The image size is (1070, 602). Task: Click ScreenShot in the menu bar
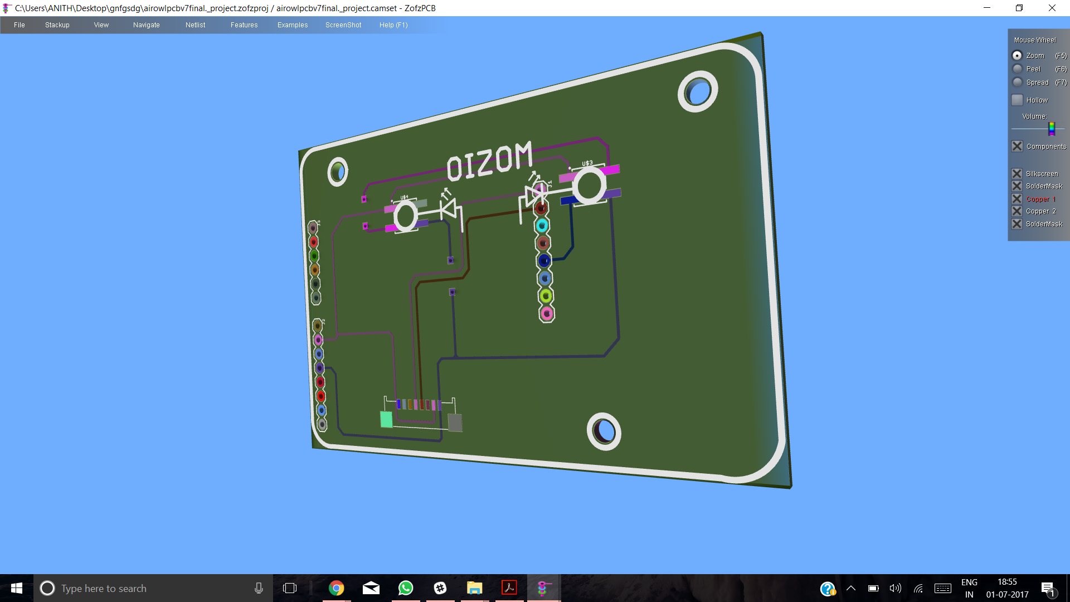[x=343, y=25]
